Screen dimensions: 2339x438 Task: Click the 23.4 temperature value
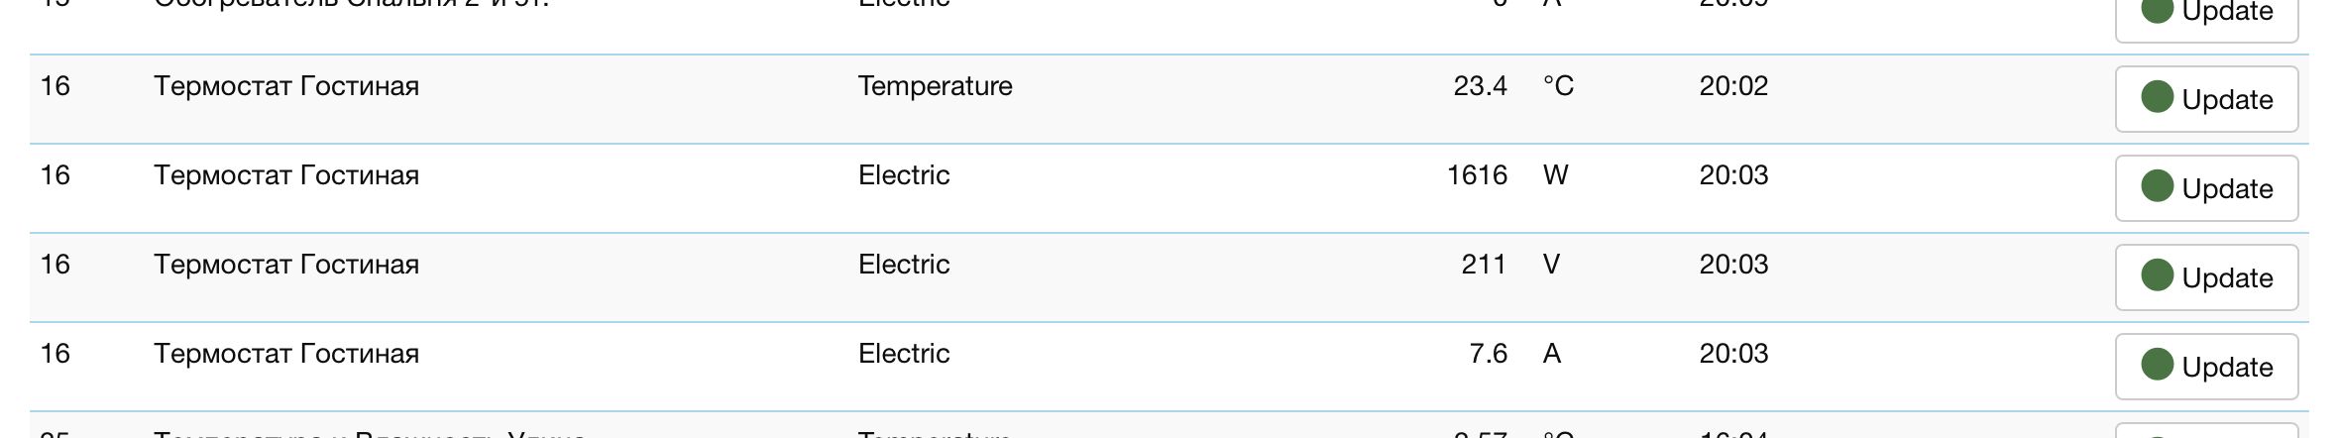(x=1480, y=86)
